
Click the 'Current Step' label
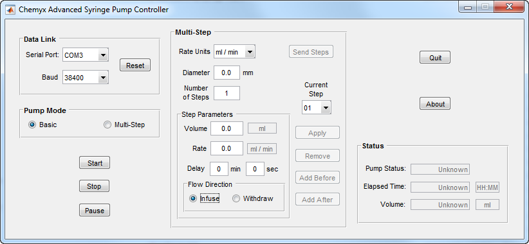[x=316, y=89]
